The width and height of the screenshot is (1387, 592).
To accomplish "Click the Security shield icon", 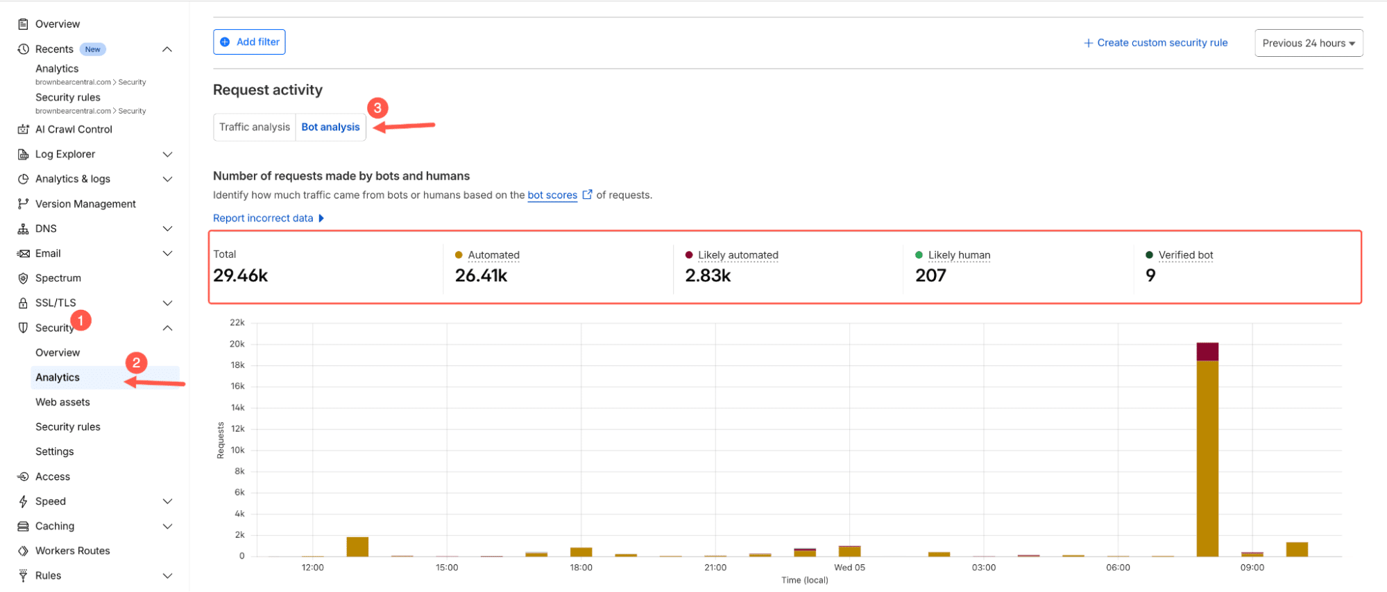I will pos(23,328).
